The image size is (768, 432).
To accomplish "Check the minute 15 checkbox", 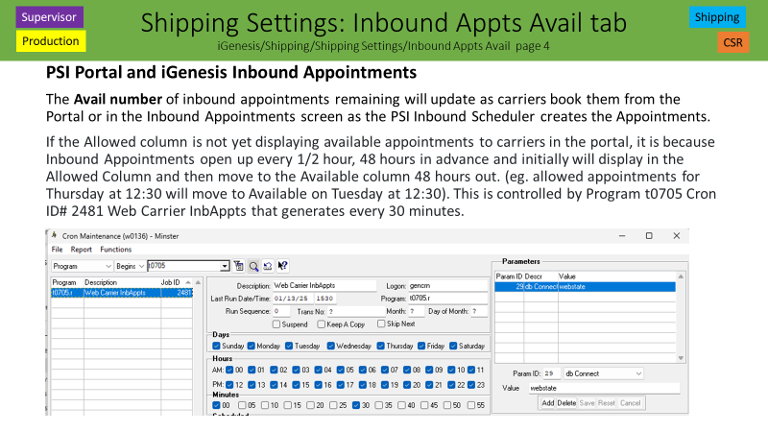I will tap(287, 405).
